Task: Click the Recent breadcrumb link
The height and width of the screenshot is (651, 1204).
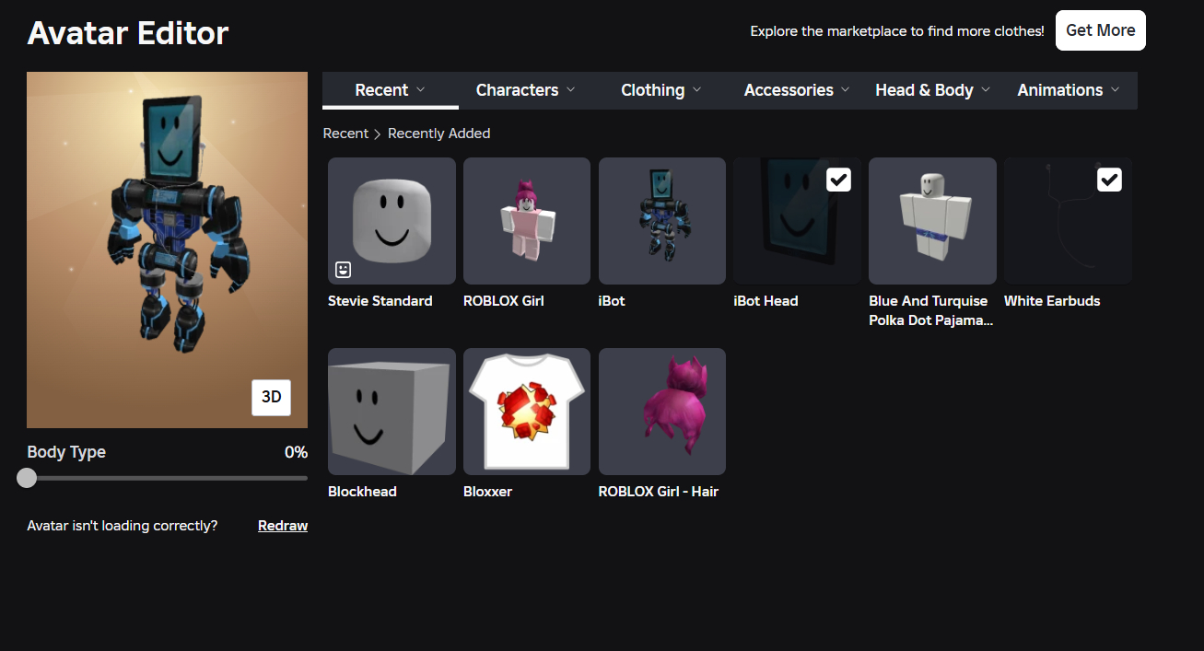Action: click(x=345, y=134)
